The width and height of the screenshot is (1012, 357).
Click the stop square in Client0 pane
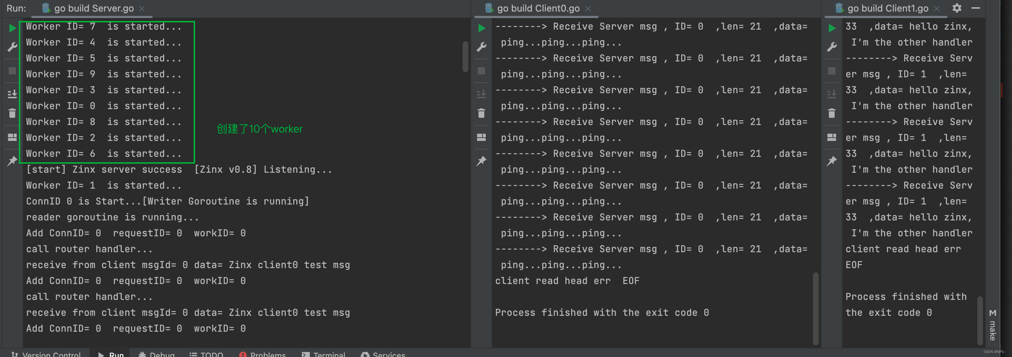tap(481, 70)
